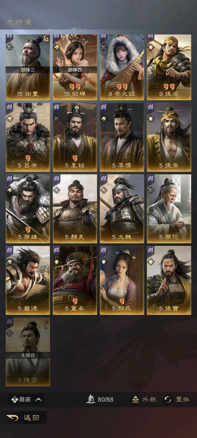Viewport: 197px width, 438px height.
Task: Click the 返回 back arrow icon
Action: pyautogui.click(x=12, y=418)
